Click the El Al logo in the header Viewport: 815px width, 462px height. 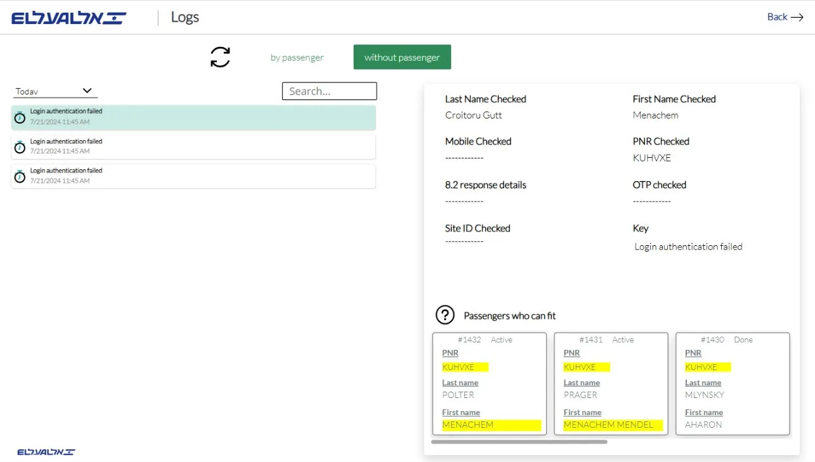(68, 18)
